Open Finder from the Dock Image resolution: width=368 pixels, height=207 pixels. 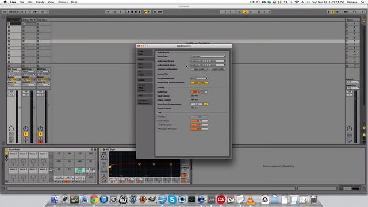click(x=55, y=200)
